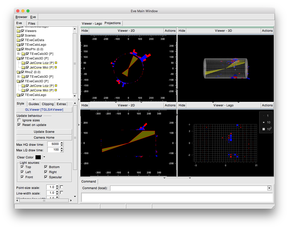Click the folder icon beside Viewers

click(x=19, y=31)
